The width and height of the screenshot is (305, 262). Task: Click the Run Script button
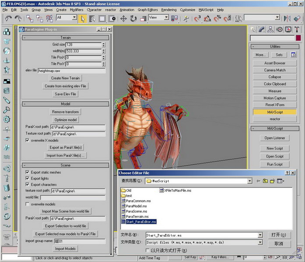275,164
